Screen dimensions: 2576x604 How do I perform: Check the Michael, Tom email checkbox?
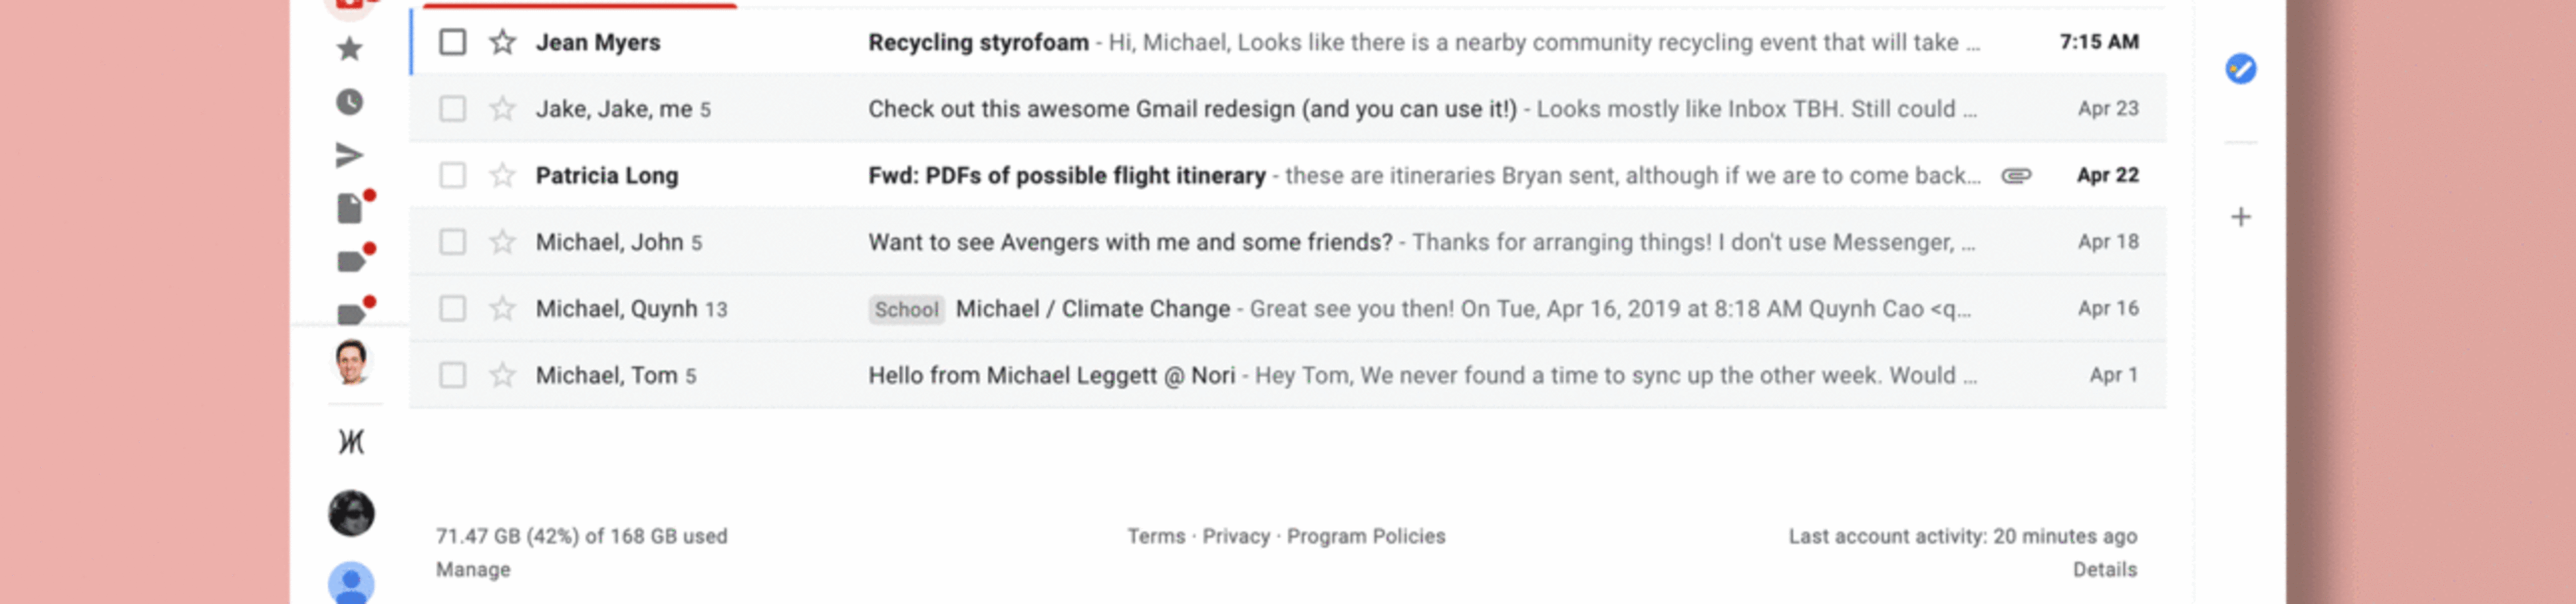point(452,375)
